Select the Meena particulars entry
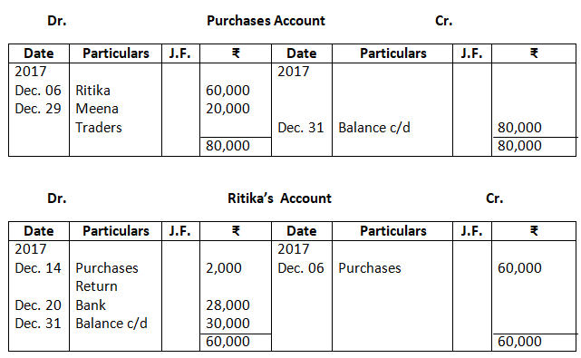Screen dimensions: 581x358 [x=97, y=109]
